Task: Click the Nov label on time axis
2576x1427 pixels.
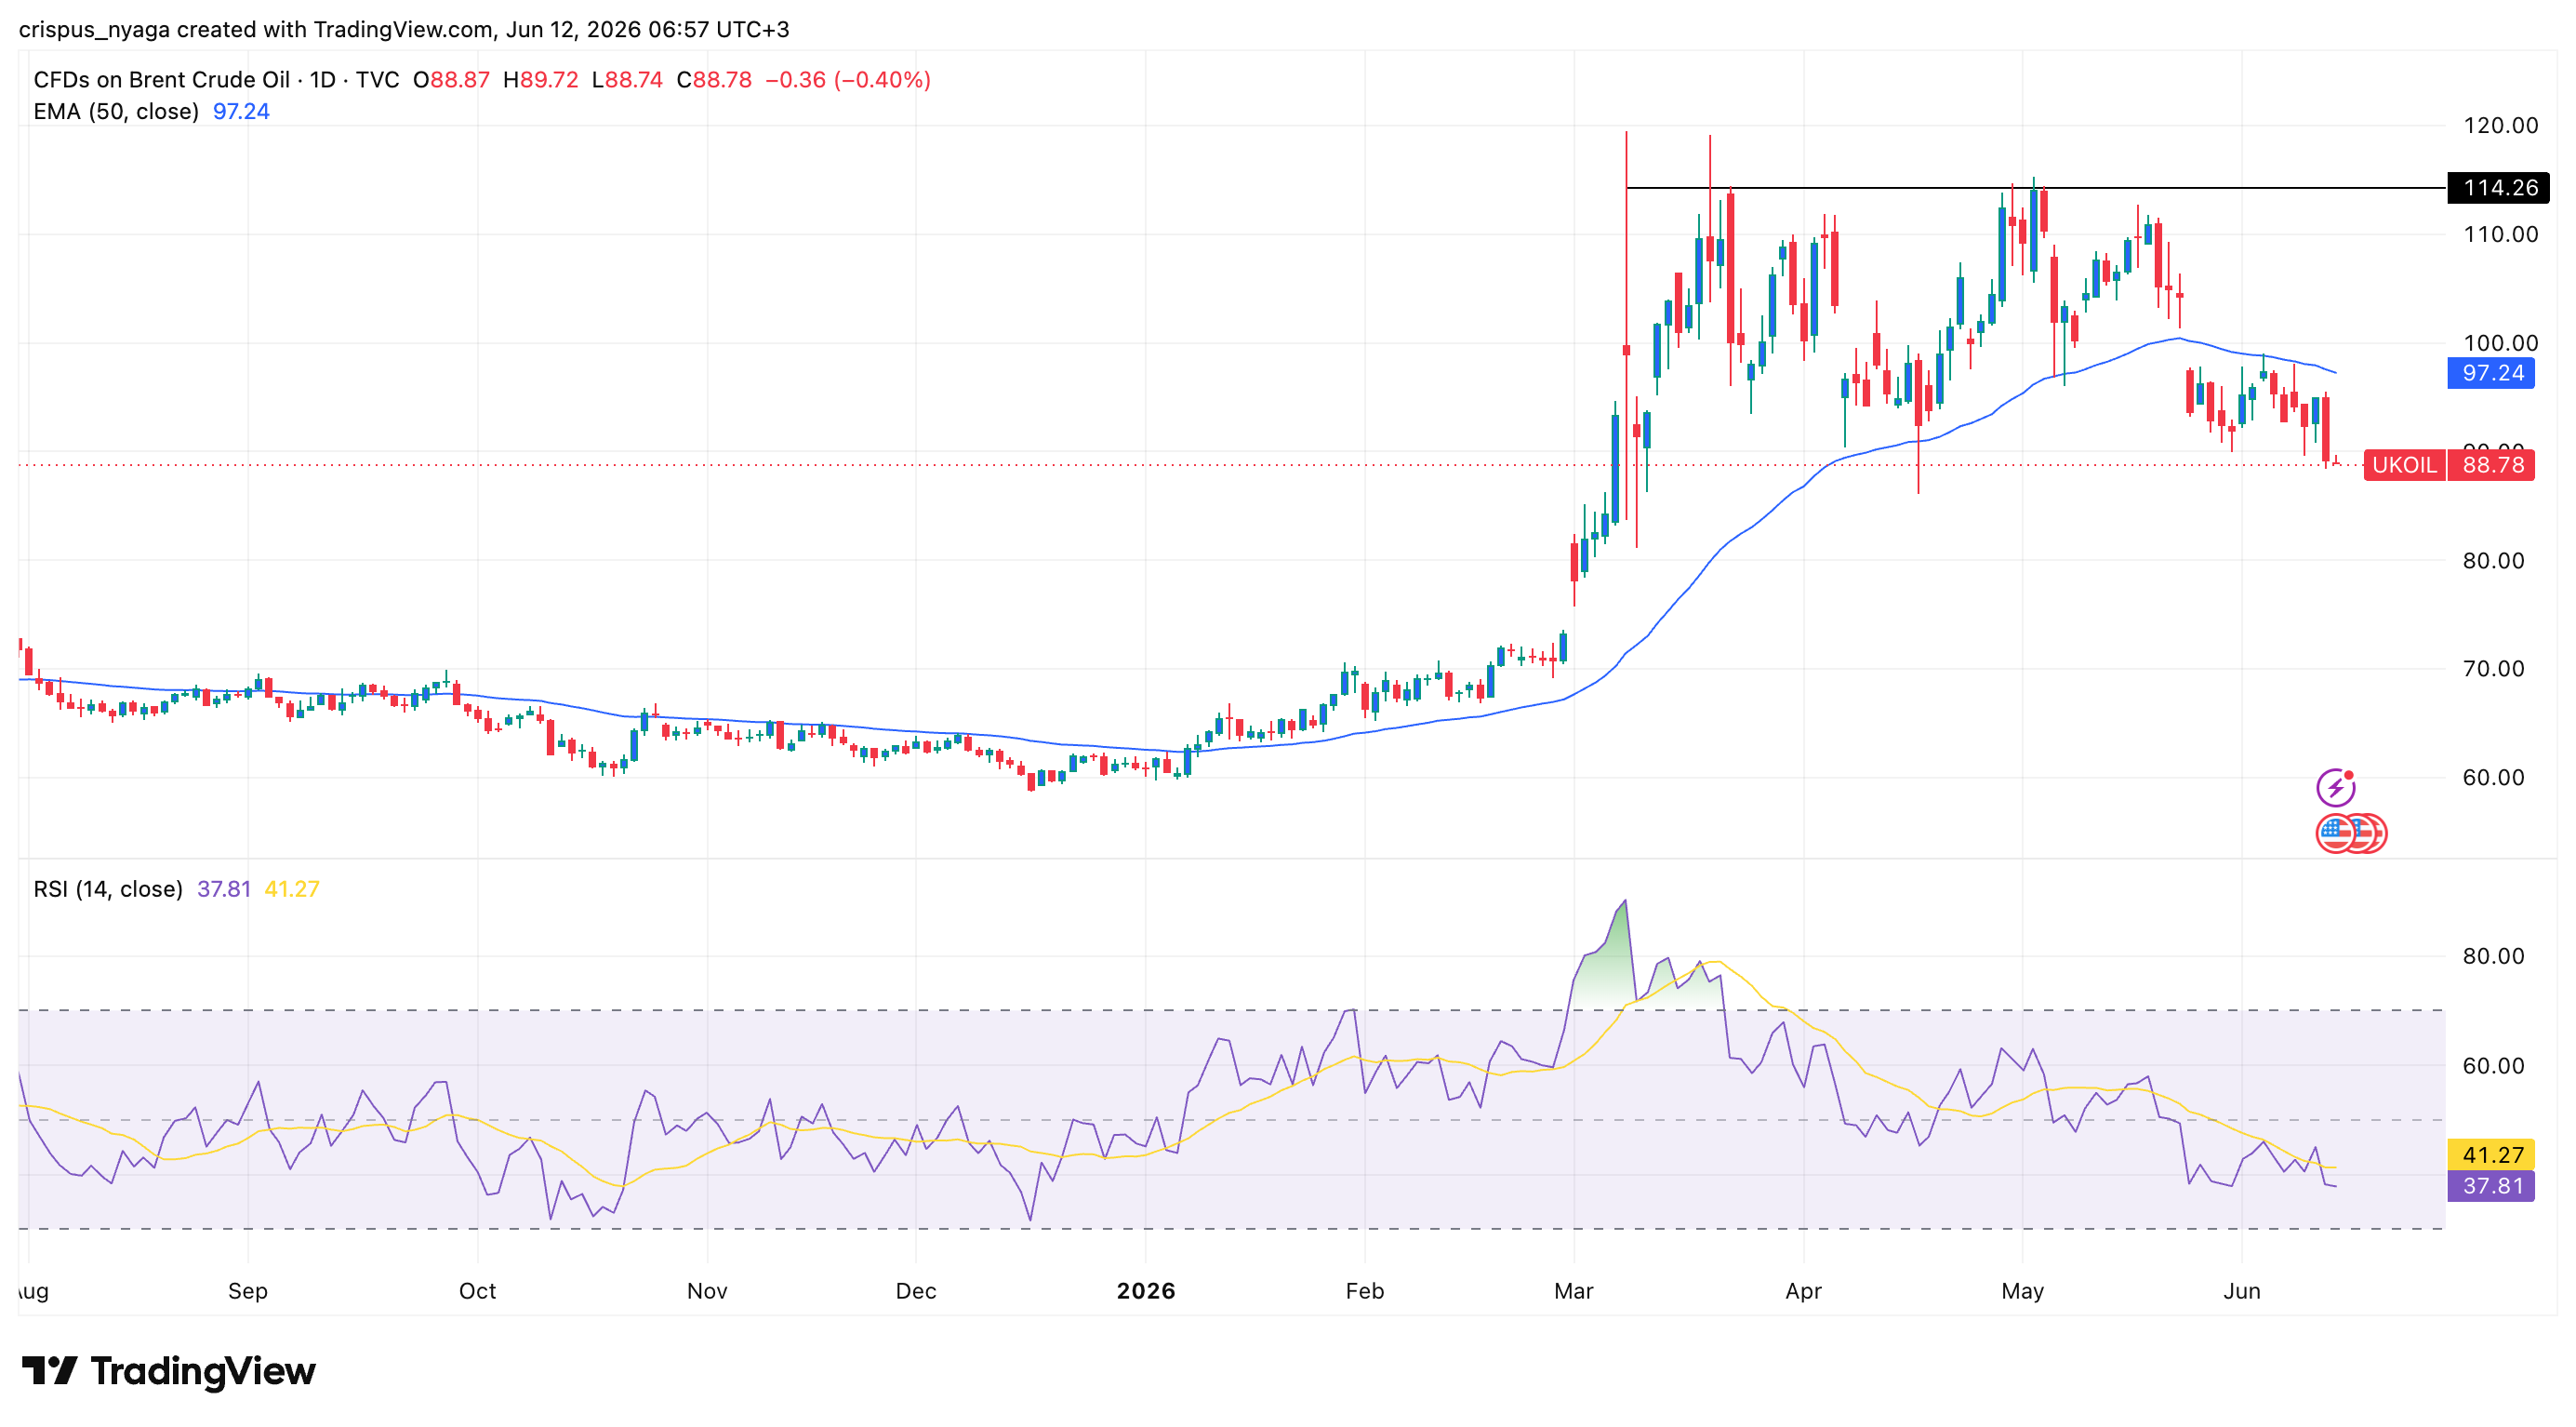Action: (x=707, y=1291)
